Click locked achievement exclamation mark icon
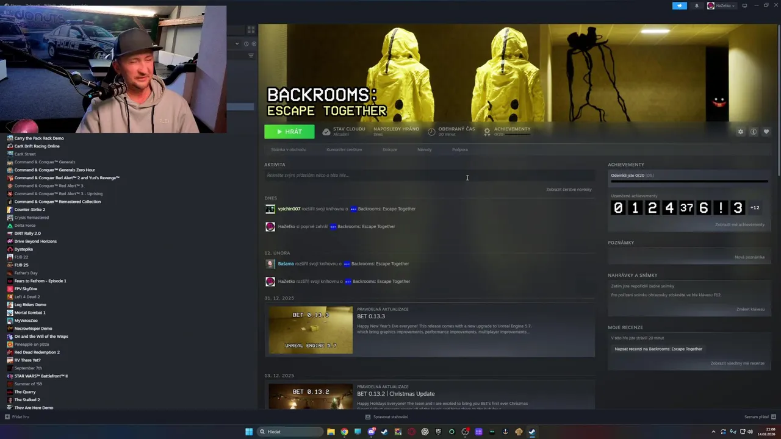Image resolution: width=781 pixels, height=439 pixels. [721, 208]
